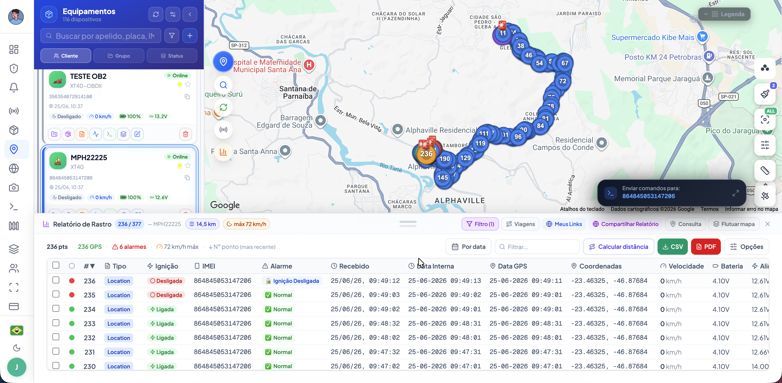Image resolution: width=782 pixels, height=383 pixels.
Task: Check the row 234 checkbox
Action: [x=56, y=308]
